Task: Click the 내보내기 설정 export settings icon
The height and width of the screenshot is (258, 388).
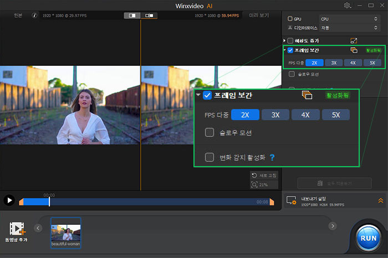Action: [292, 200]
